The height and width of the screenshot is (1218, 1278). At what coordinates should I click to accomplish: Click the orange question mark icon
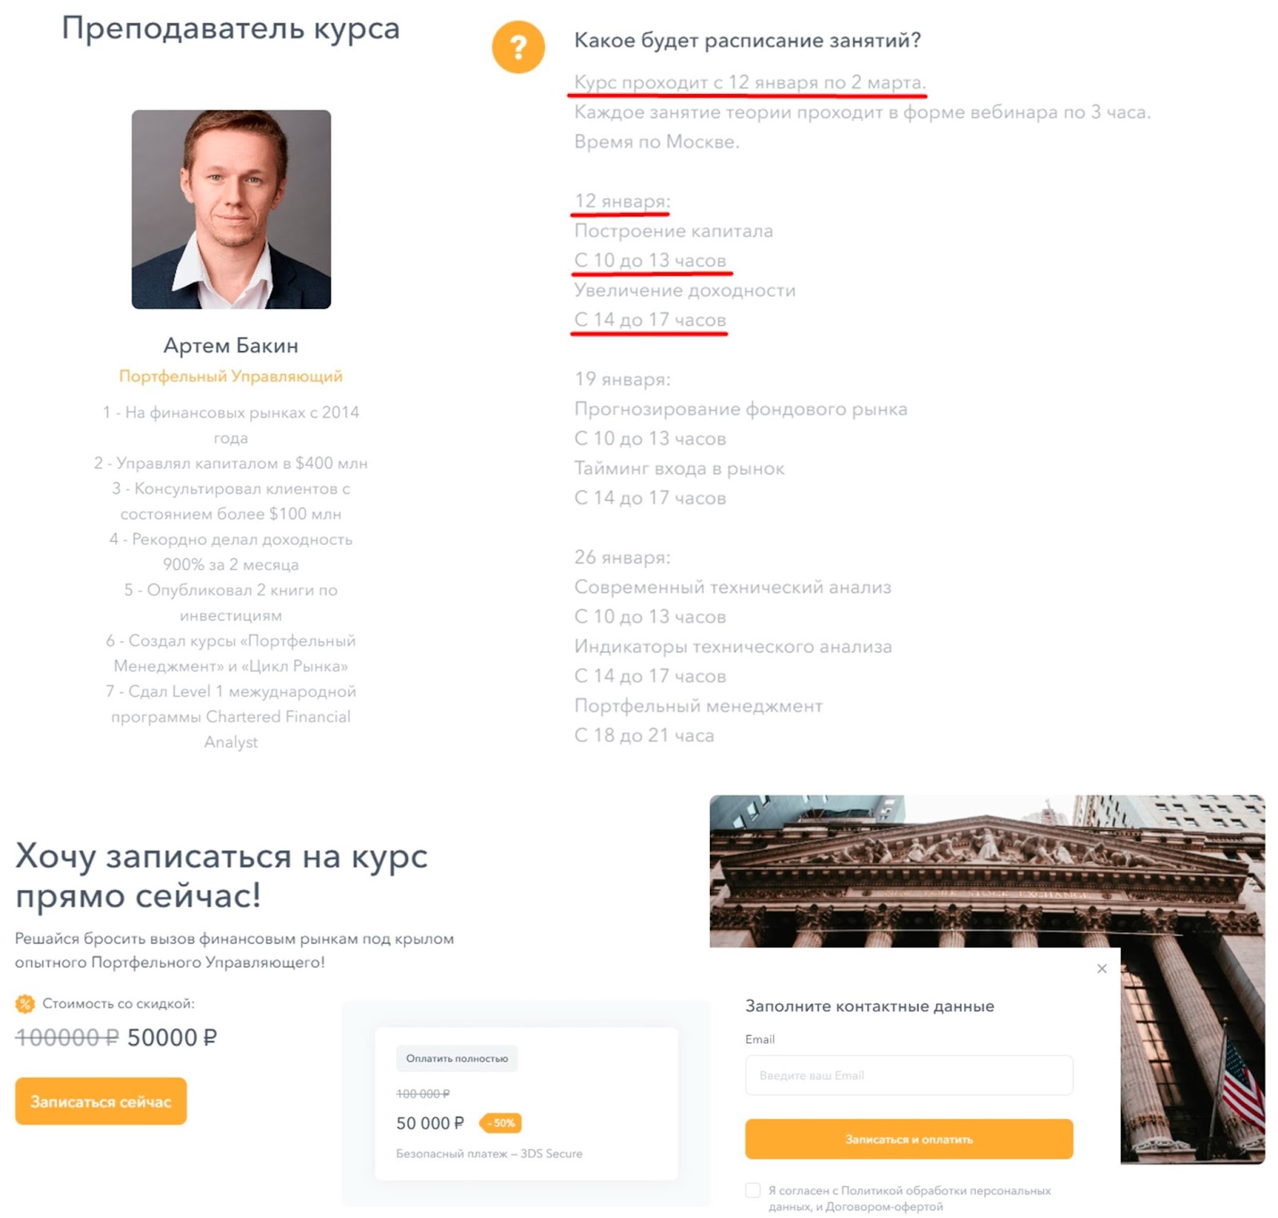coord(518,48)
